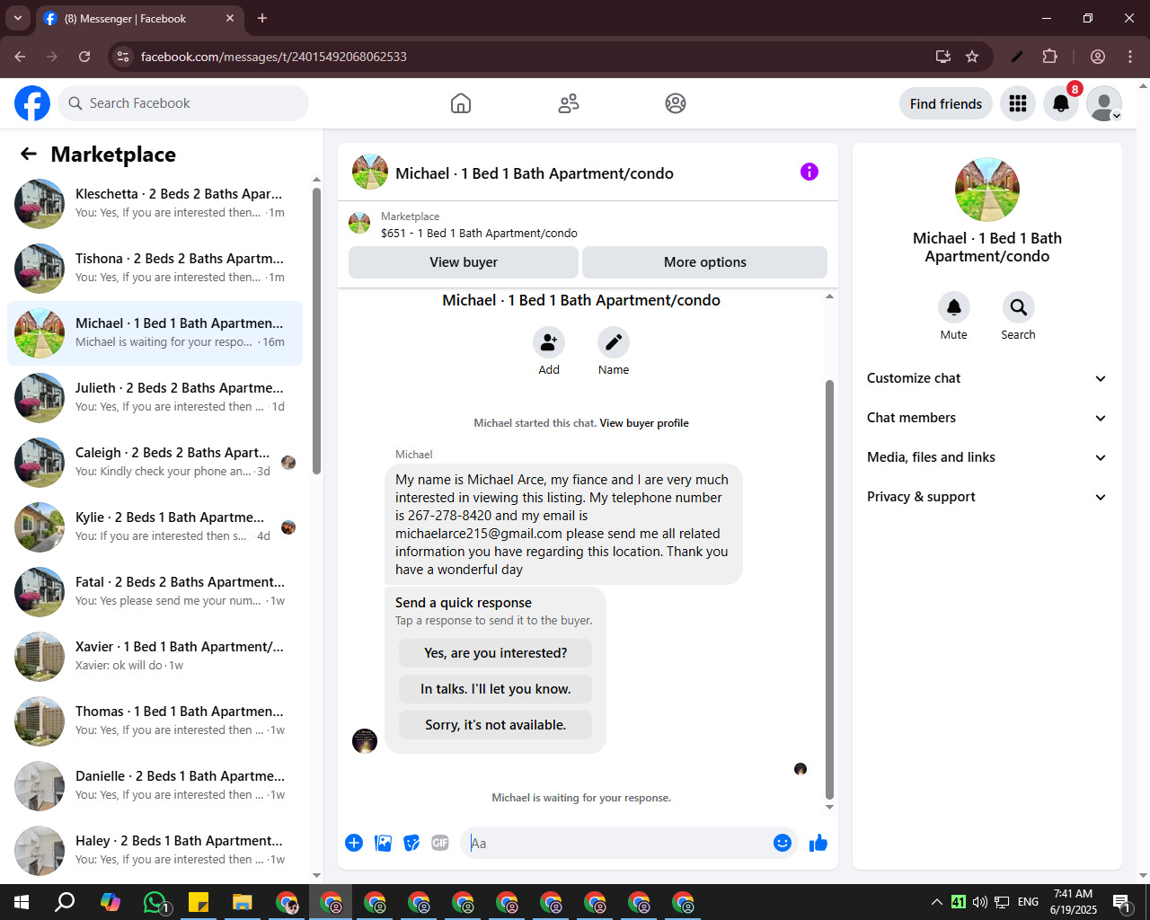Bookmark this page with the star icon

[972, 57]
